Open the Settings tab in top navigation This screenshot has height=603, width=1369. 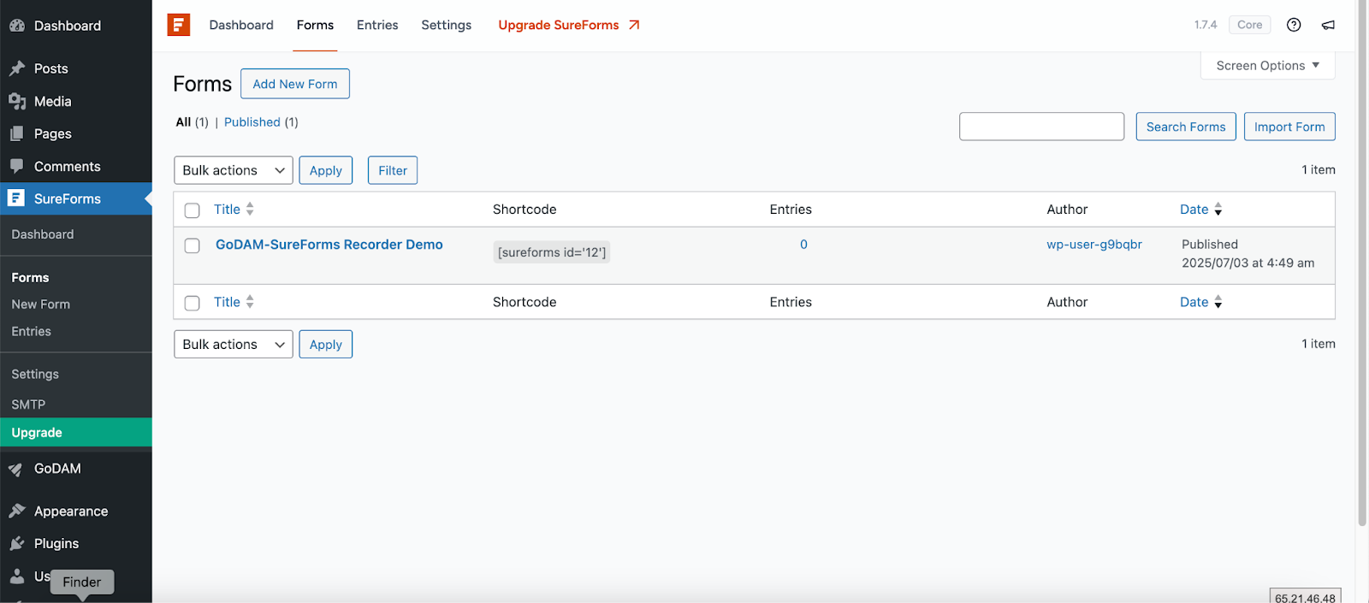pos(446,25)
